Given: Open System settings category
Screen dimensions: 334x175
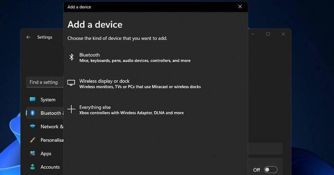Looking at the screenshot, I should coord(45,100).
